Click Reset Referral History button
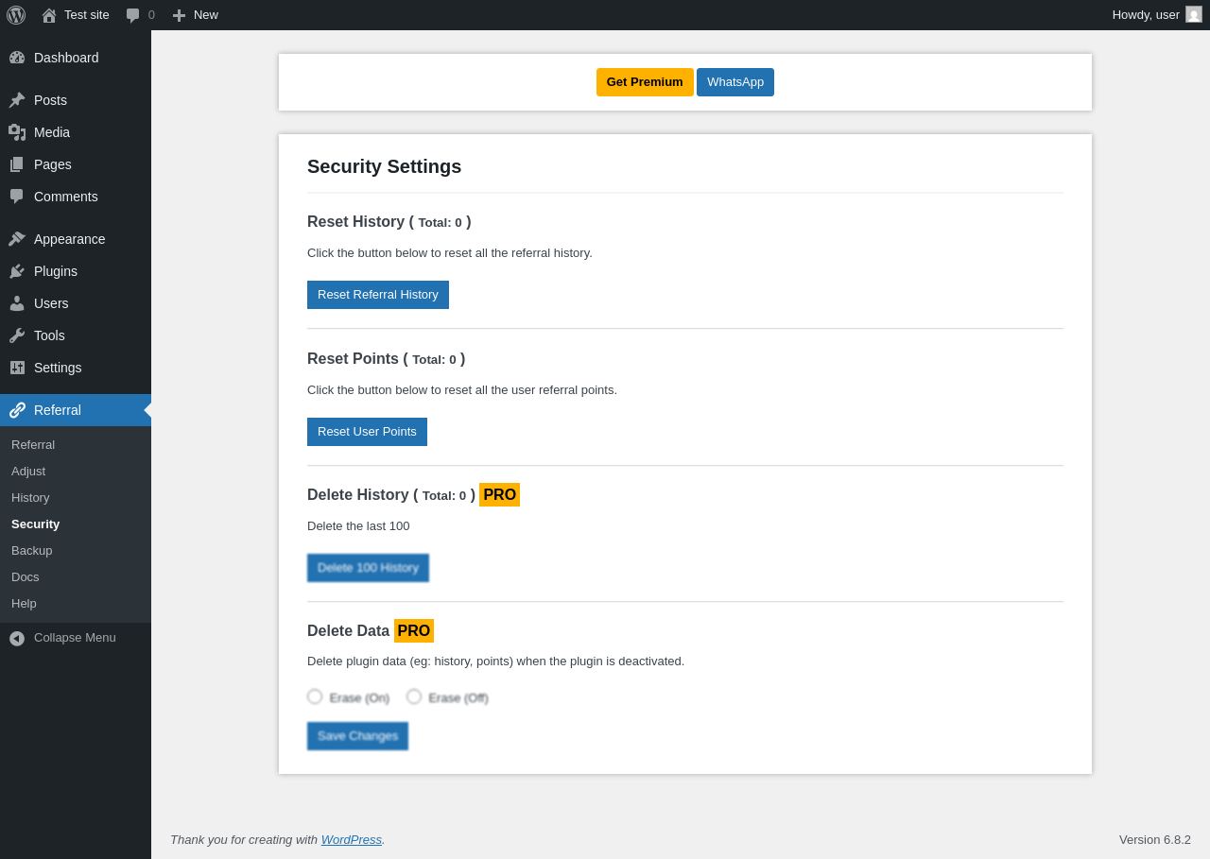The height and width of the screenshot is (859, 1210). (x=378, y=295)
